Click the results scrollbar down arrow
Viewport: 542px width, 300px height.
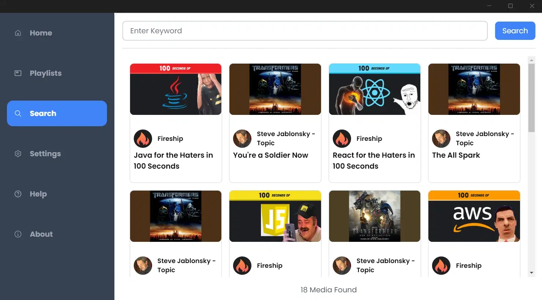[531, 273]
